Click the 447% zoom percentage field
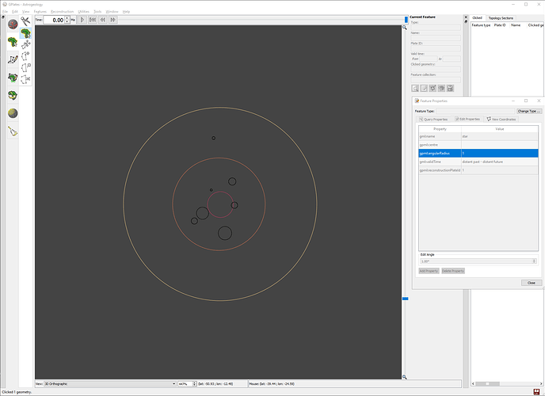 pos(185,384)
